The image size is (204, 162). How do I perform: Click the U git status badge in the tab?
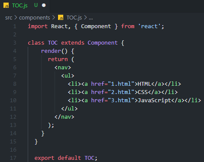[36, 5]
